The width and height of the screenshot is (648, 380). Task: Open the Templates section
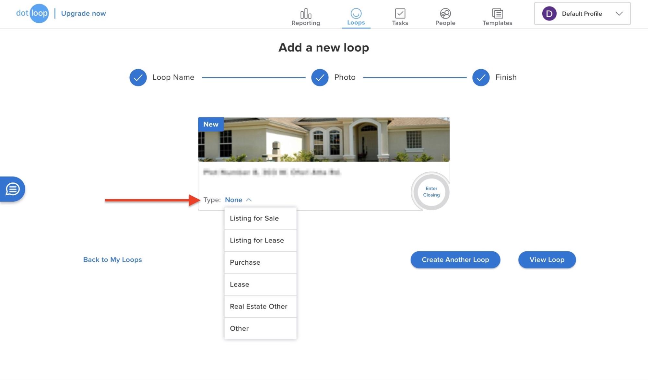[497, 16]
